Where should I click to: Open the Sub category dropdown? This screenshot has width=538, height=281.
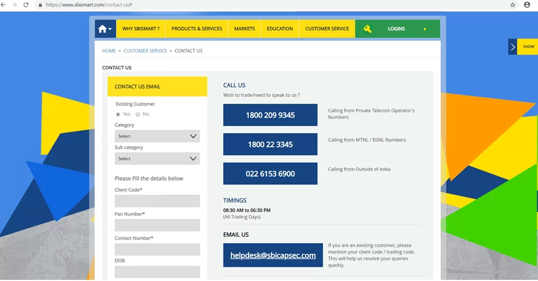point(157,159)
